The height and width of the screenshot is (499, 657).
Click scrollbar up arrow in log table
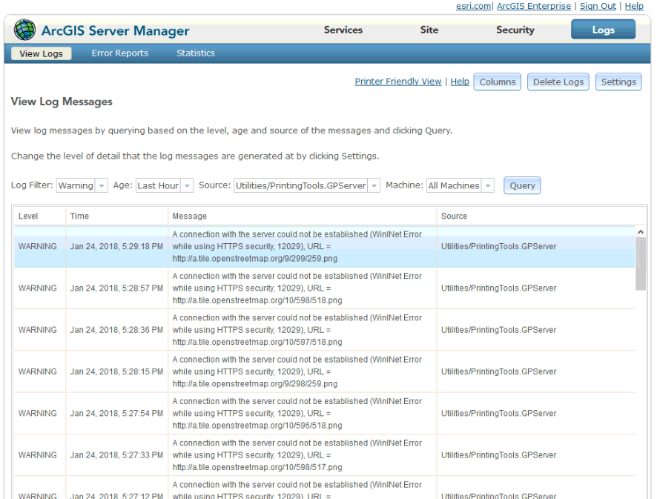(x=641, y=231)
